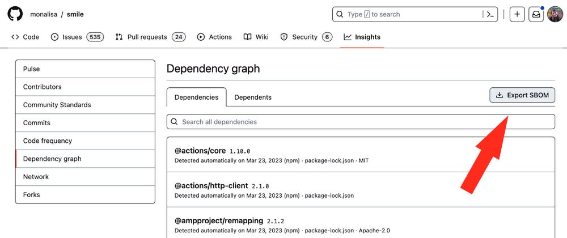Open the user profile avatar menu
Screen dimensions: 567x238
coord(555,14)
